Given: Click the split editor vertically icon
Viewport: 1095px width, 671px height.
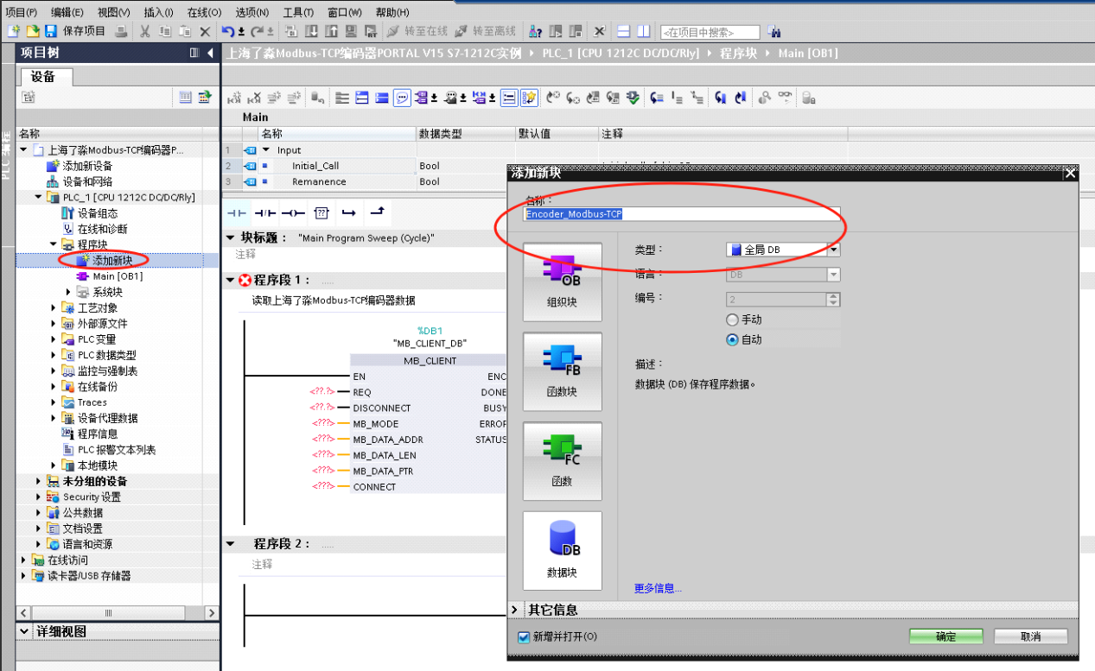Looking at the screenshot, I should pos(644,31).
